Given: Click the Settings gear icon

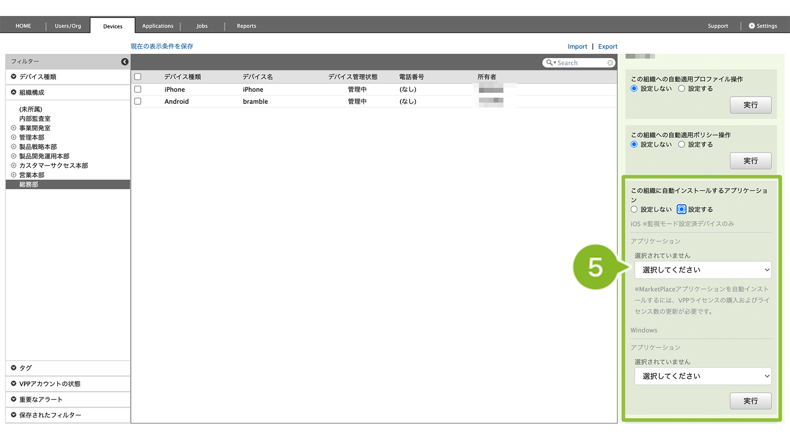Looking at the screenshot, I should click(752, 26).
